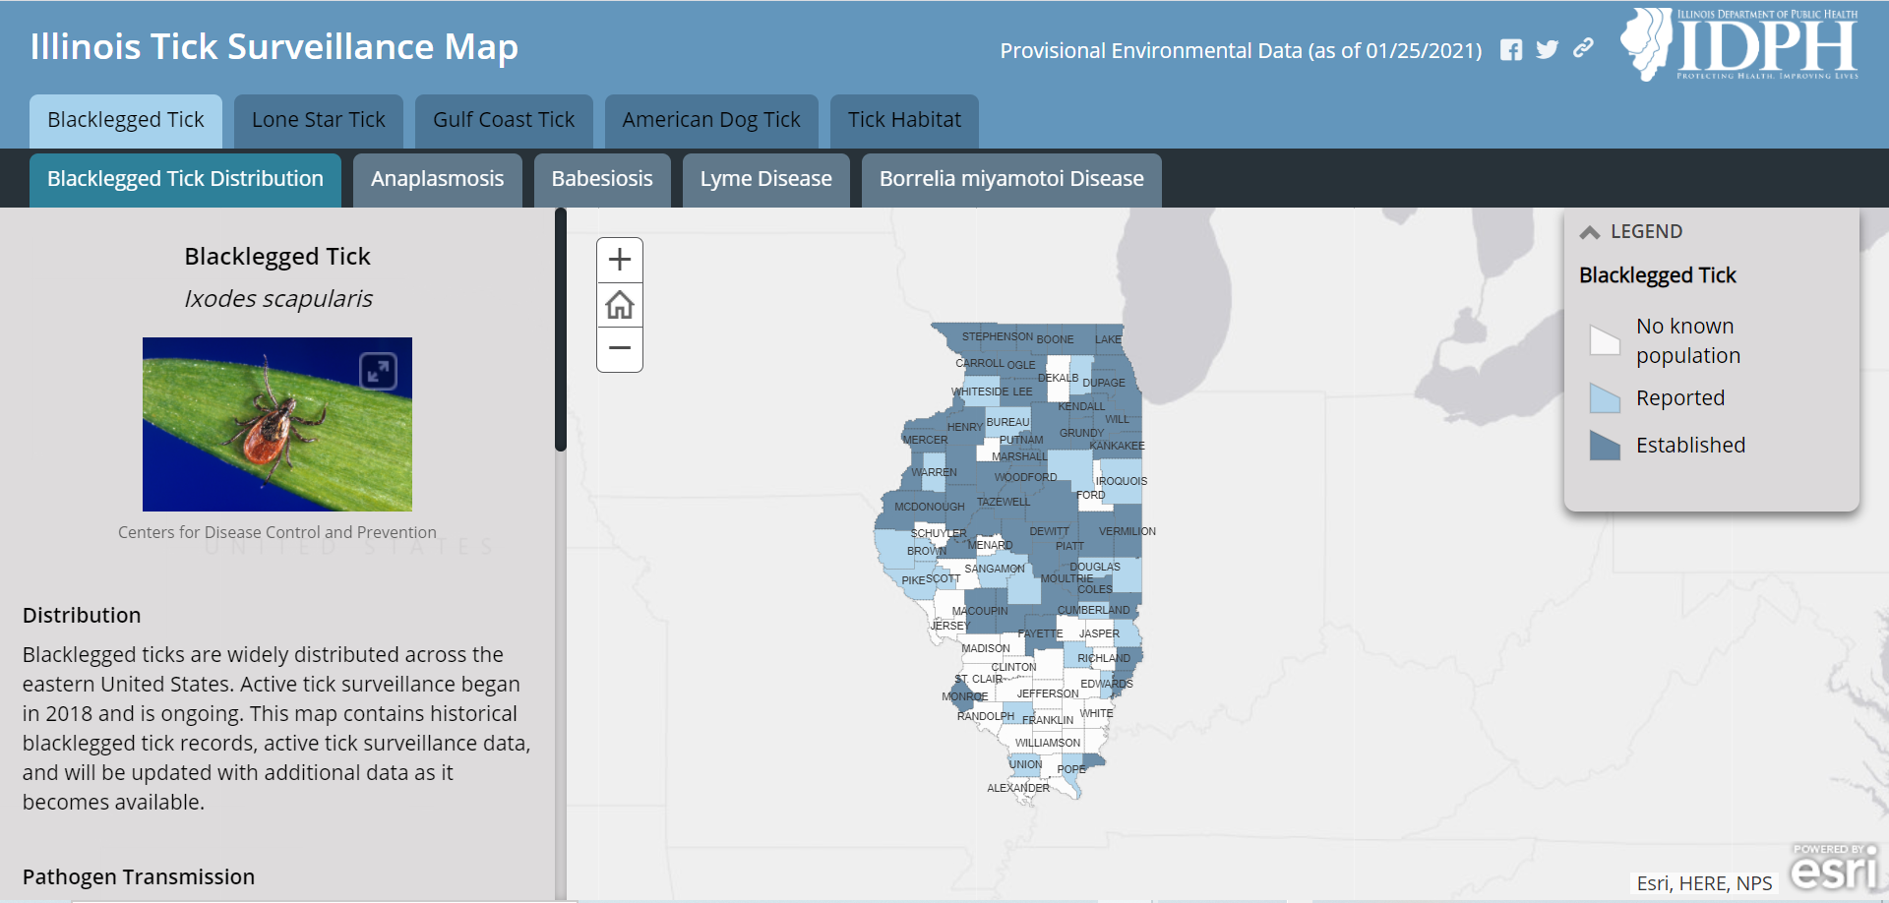This screenshot has width=1889, height=903.
Task: Open the Lyme Disease sub-tab
Action: (766, 179)
